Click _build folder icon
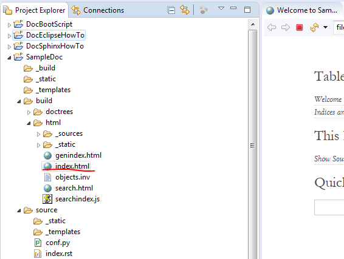 [x=28, y=69]
